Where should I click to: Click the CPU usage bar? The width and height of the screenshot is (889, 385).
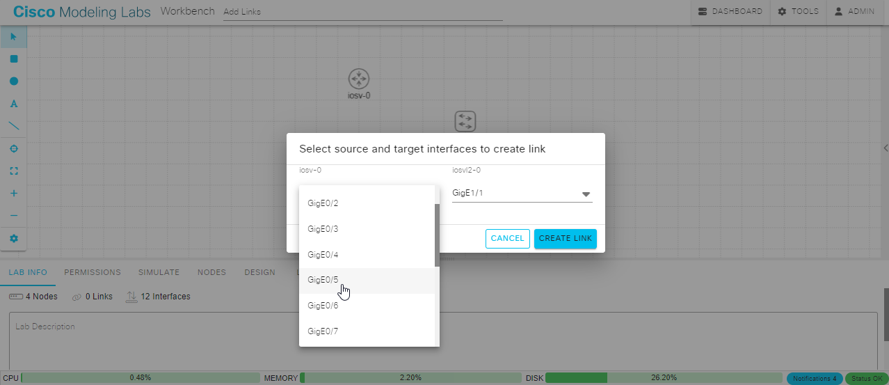141,378
